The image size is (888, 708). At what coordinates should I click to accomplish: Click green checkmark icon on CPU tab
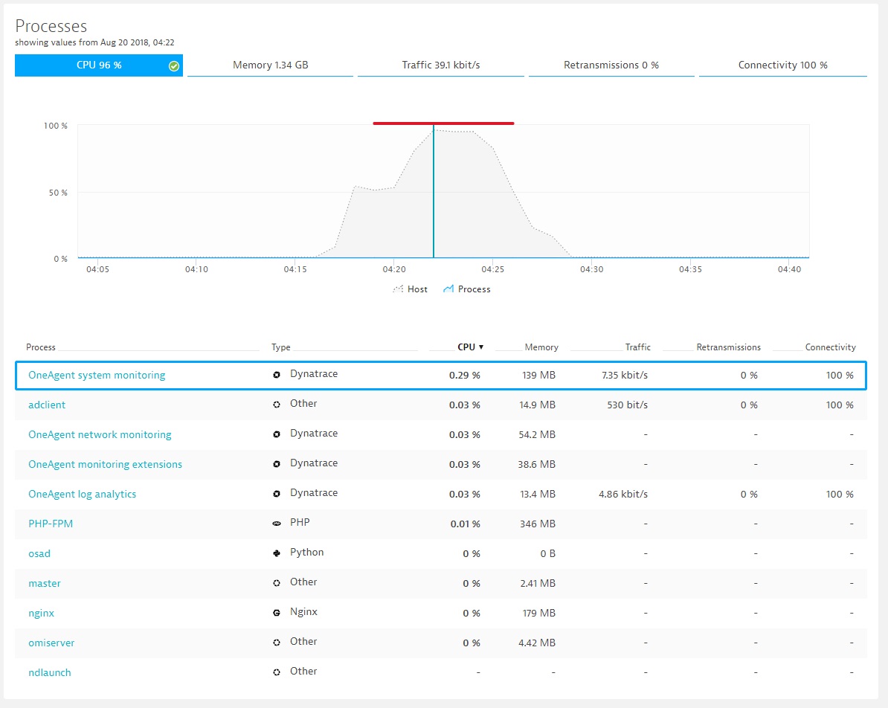coord(173,65)
